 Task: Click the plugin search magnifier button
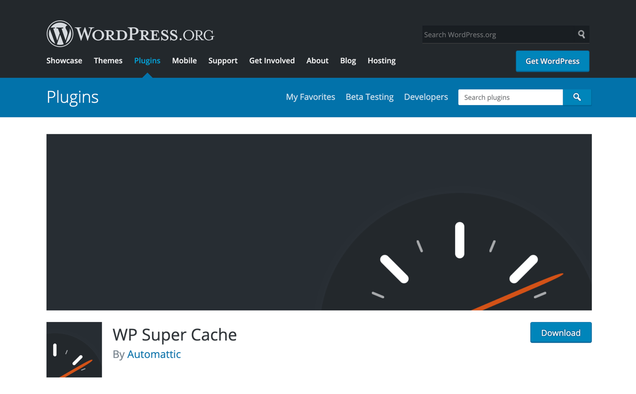[577, 97]
